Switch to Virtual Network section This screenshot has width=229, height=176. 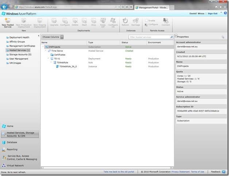coord(16,165)
